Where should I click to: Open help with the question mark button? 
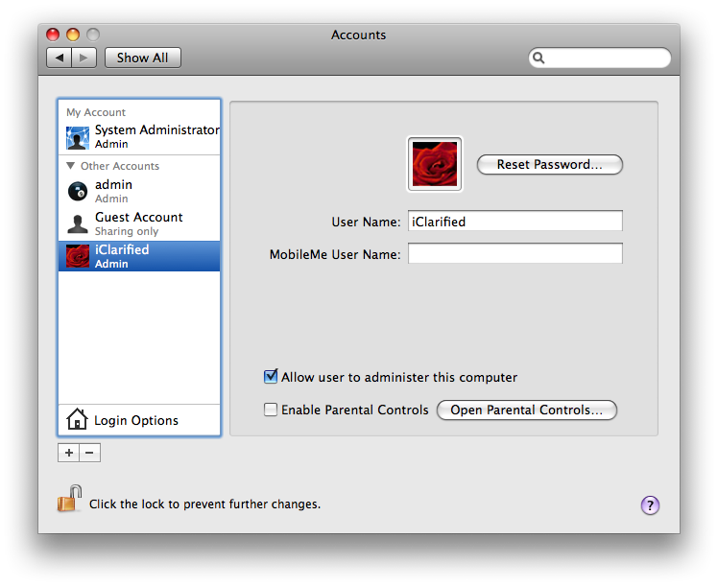(650, 504)
